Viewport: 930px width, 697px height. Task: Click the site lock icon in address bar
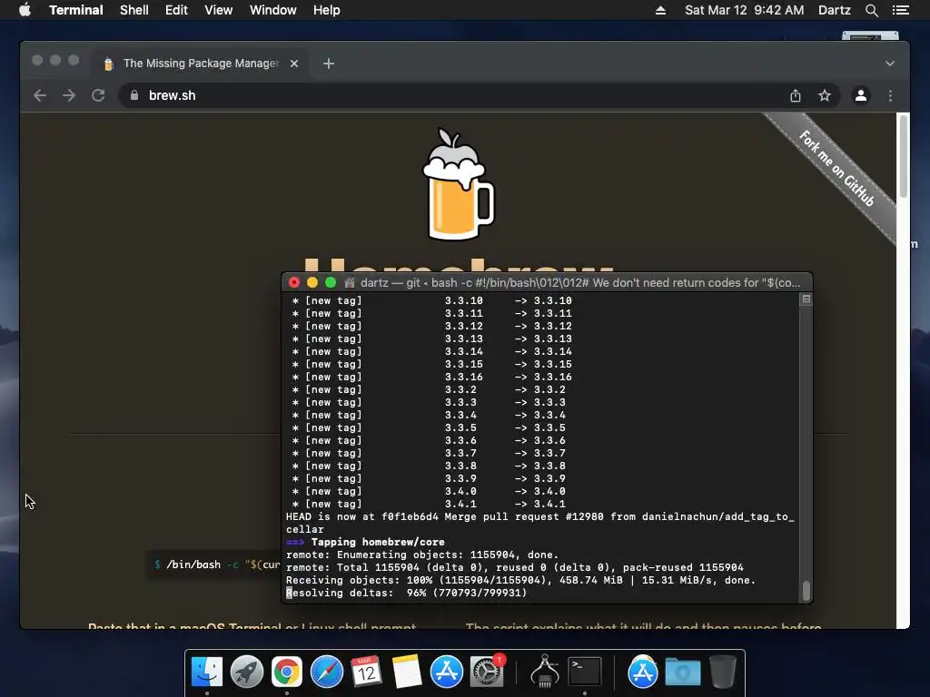click(134, 95)
